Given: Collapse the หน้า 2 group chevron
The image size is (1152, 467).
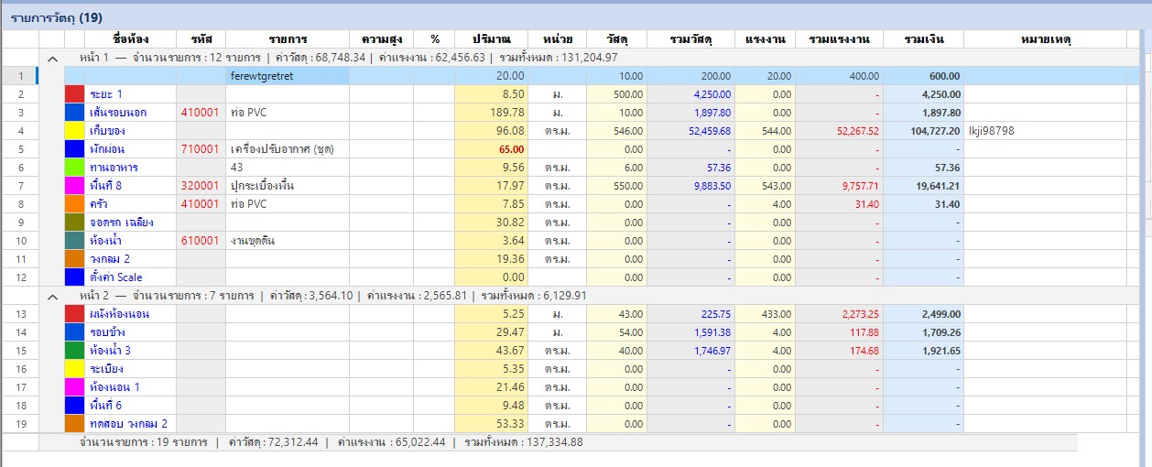Looking at the screenshot, I should click(x=52, y=296).
